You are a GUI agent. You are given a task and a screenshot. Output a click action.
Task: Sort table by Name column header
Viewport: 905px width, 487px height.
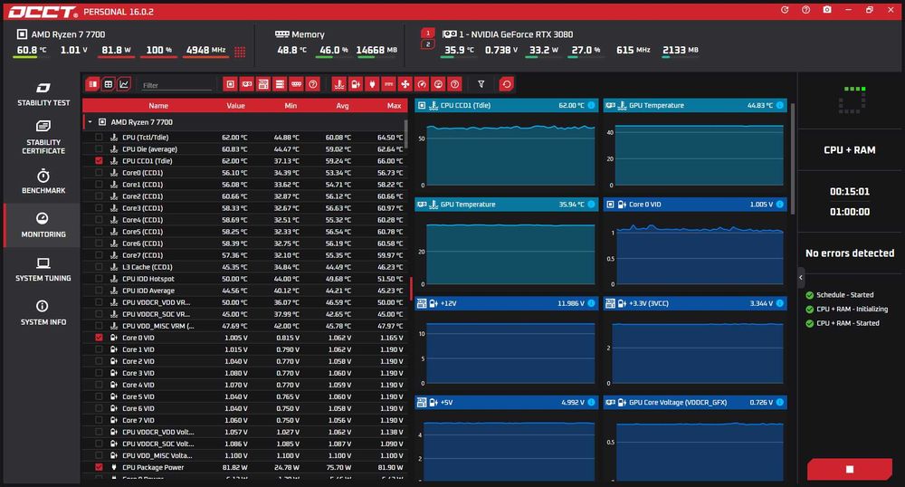point(158,106)
